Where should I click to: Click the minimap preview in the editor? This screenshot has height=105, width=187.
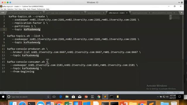(x=174, y=17)
